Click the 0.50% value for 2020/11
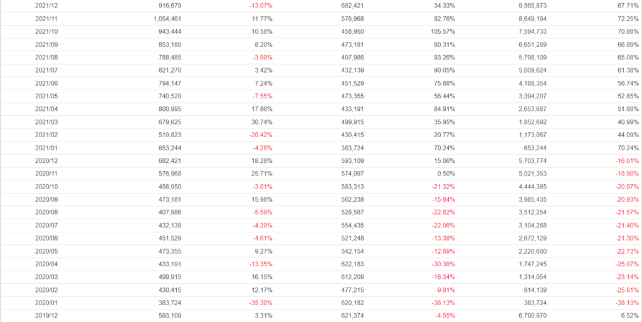This screenshot has width=642, height=322. point(447,174)
